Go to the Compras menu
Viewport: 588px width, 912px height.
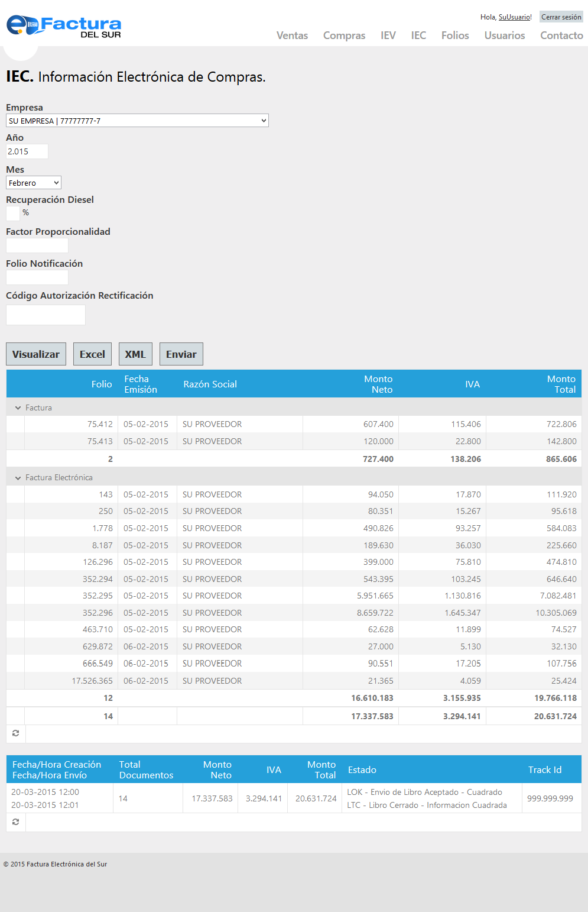coord(344,35)
